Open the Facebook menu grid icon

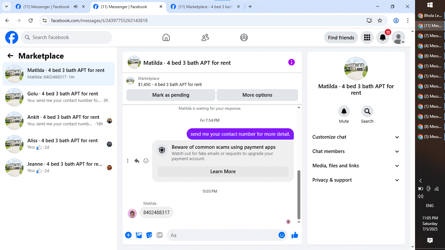tap(367, 37)
